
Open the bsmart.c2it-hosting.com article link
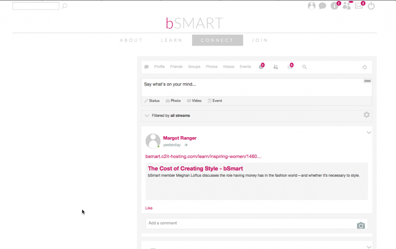pyautogui.click(x=203, y=156)
